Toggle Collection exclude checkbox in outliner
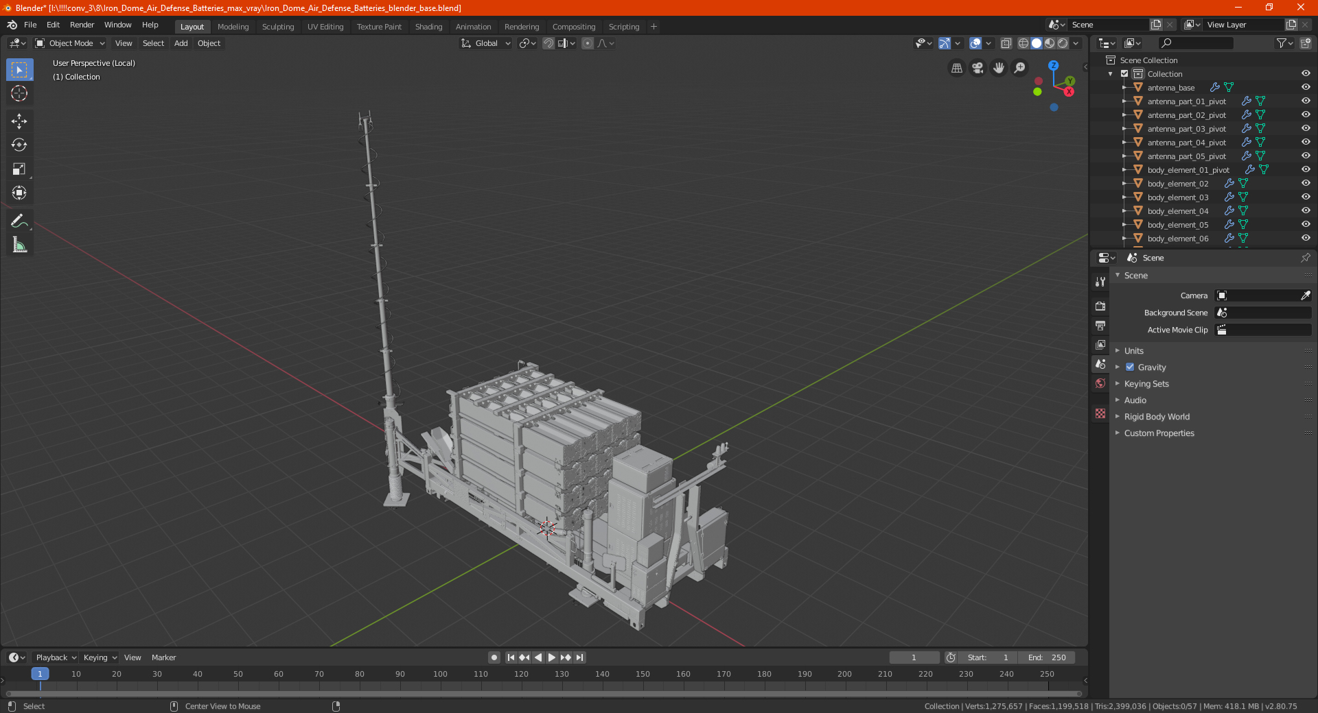The width and height of the screenshot is (1318, 713). tap(1124, 74)
